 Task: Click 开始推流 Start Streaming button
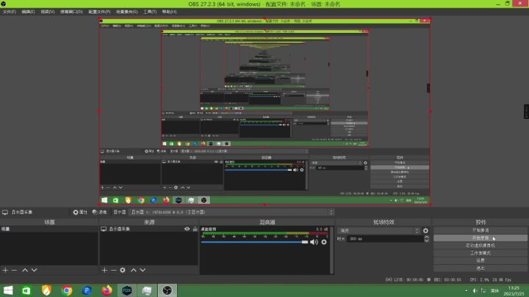pos(481,230)
